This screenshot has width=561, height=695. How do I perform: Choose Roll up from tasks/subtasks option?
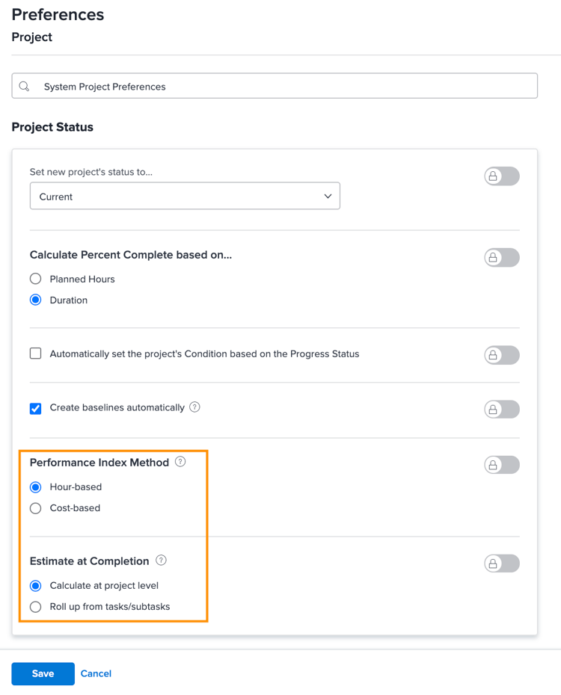pos(36,606)
